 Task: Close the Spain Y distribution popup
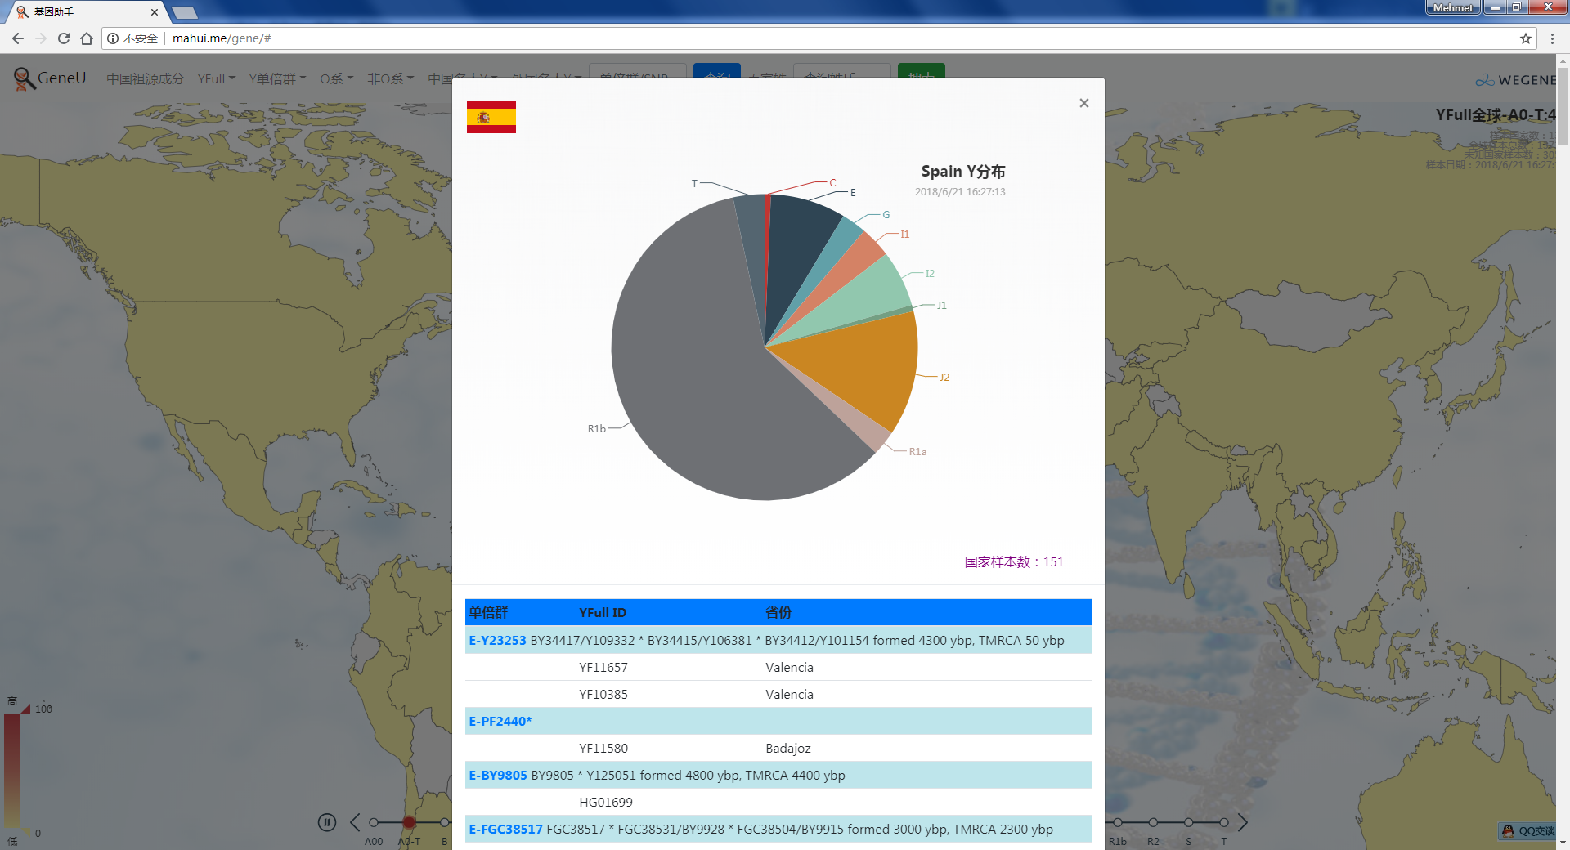click(1083, 103)
